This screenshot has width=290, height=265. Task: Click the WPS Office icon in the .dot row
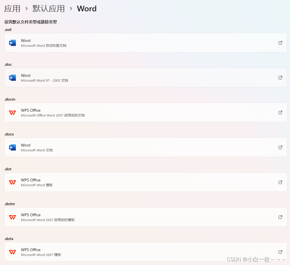coord(12,182)
